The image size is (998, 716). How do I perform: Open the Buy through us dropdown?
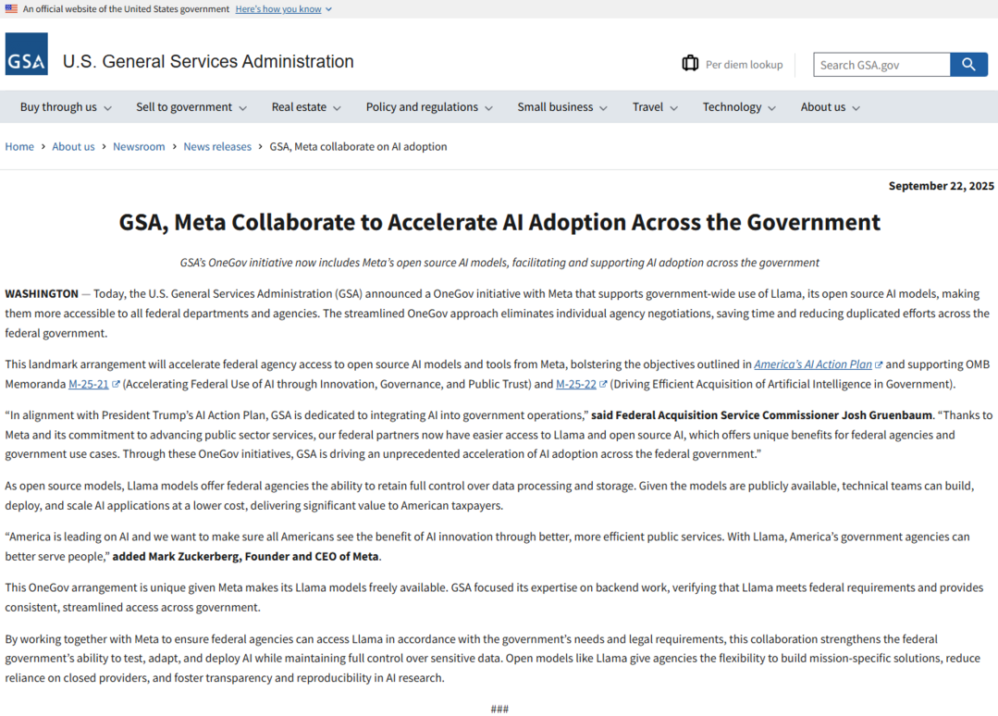point(66,107)
